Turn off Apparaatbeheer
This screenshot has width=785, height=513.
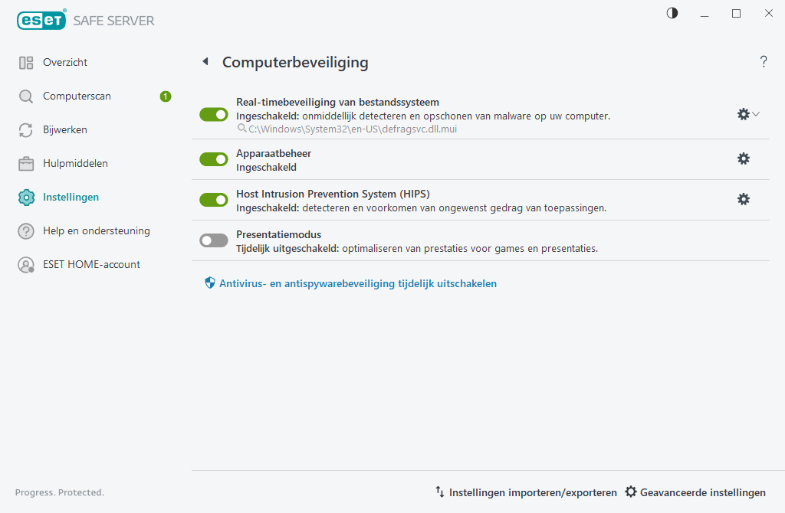[213, 159]
